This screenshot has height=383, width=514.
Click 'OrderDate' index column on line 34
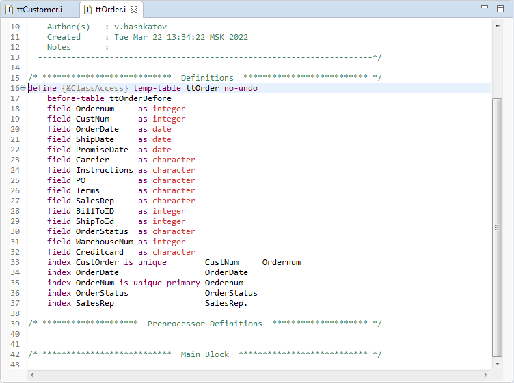(x=226, y=272)
